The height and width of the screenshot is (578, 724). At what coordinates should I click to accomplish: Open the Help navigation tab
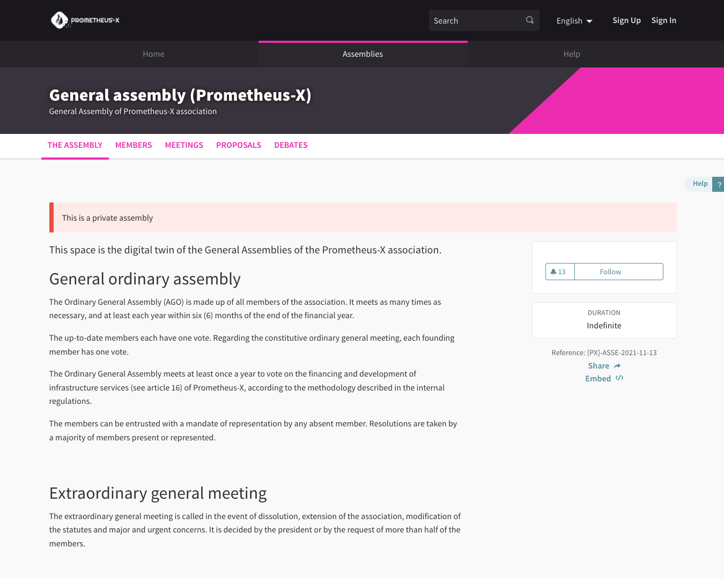click(572, 54)
